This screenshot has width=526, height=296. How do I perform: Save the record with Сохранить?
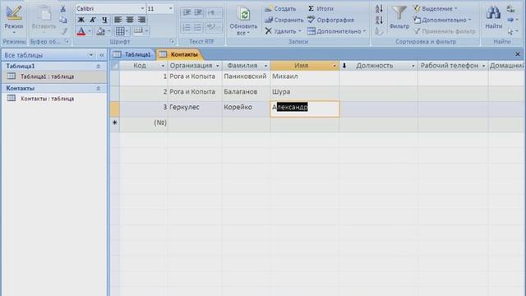coord(284,20)
